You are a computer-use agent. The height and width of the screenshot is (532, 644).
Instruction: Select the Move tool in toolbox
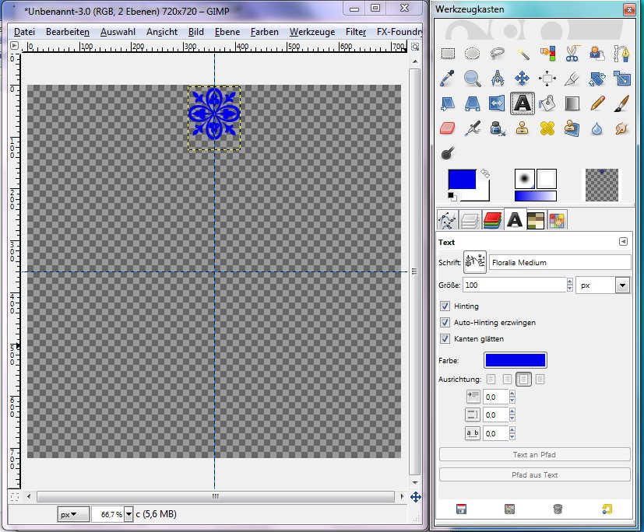point(523,79)
